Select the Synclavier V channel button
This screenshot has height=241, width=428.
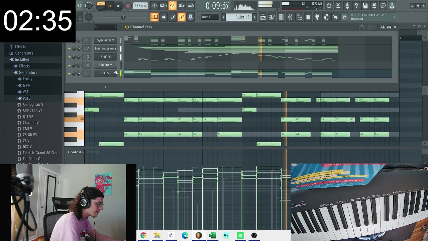(105, 40)
